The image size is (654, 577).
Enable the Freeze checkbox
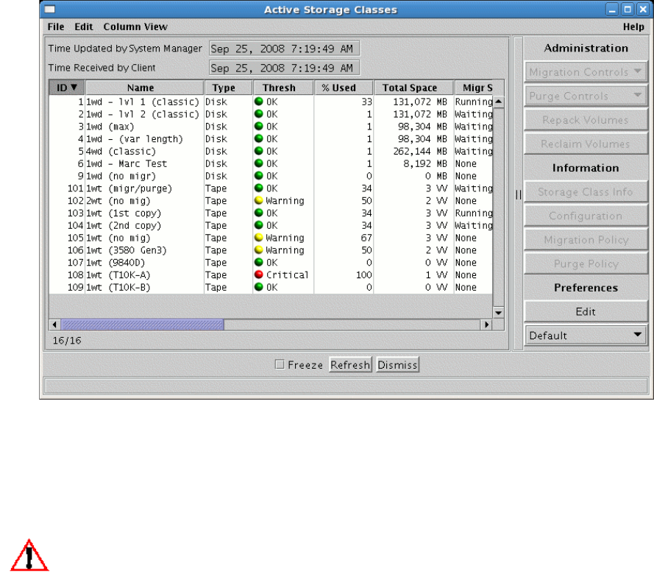279,365
